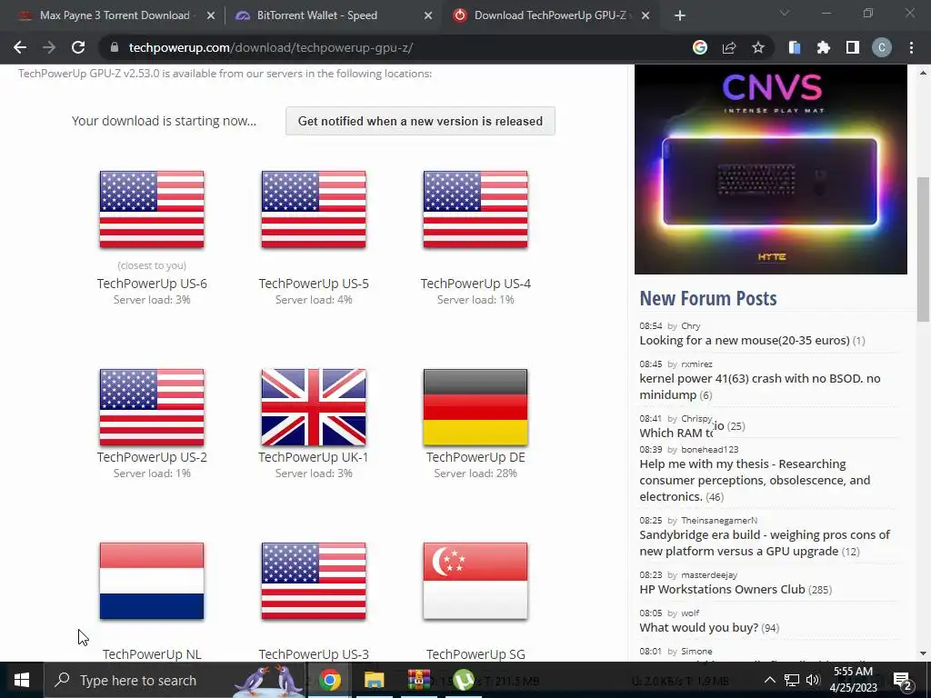Open uTorrent from the taskbar

(x=463, y=680)
